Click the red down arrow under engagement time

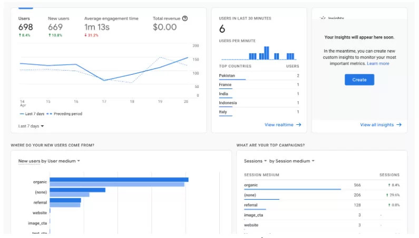point(85,35)
